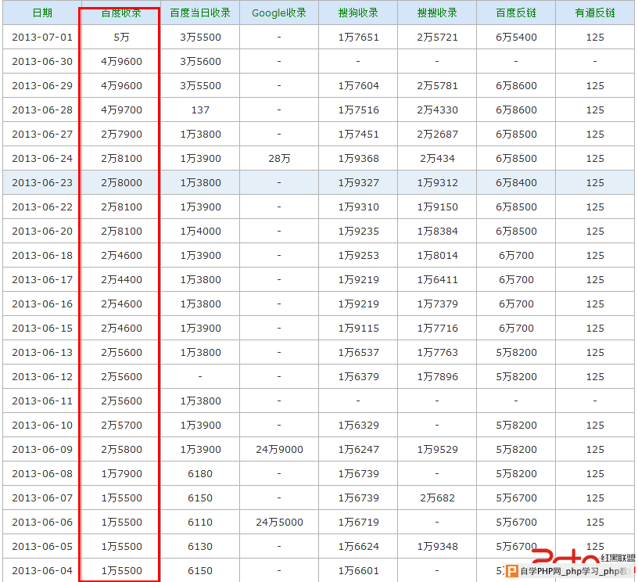Image resolution: width=638 pixels, height=582 pixels.
Task: Click the Sogou value 1万9115
Action: (358, 328)
